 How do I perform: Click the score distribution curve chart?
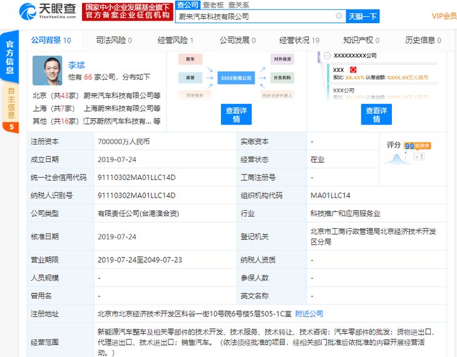[x=396, y=159]
